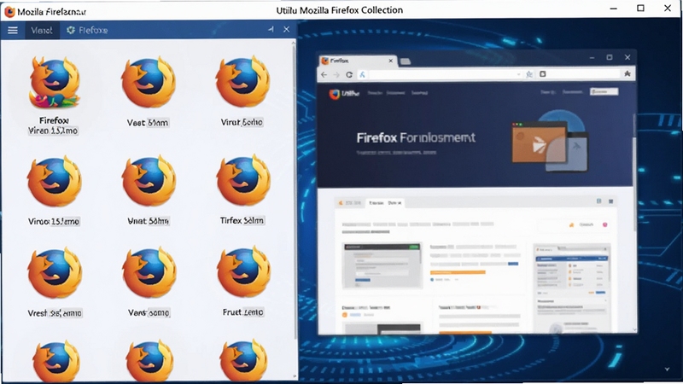Screen dimensions: 683x384
Task: Switch to the 'Vierat' tab in the left panel
Action: click(x=41, y=30)
